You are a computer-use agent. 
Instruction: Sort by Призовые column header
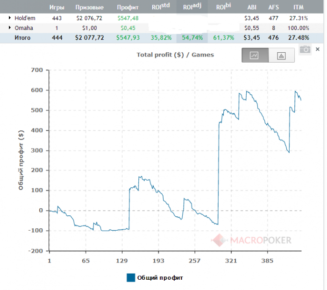pyautogui.click(x=90, y=7)
